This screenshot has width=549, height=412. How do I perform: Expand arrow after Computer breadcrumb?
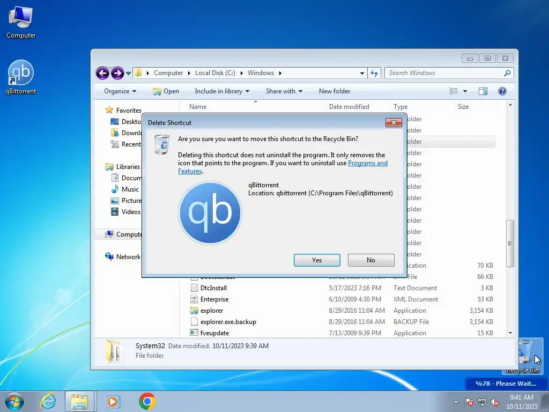pos(189,73)
